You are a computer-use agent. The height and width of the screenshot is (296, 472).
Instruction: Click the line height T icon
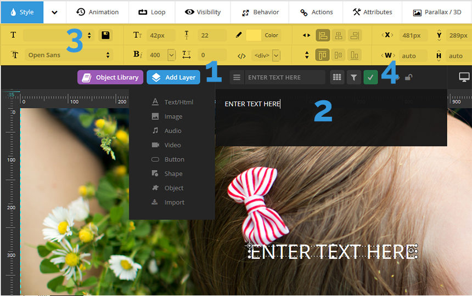point(187,35)
